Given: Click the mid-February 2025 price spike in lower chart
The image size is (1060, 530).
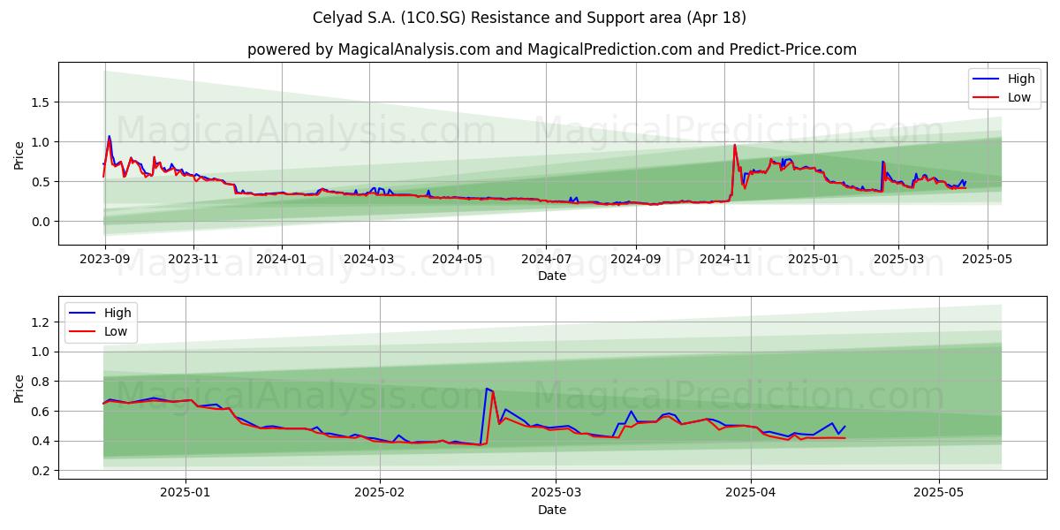Looking at the screenshot, I should coord(488,390).
